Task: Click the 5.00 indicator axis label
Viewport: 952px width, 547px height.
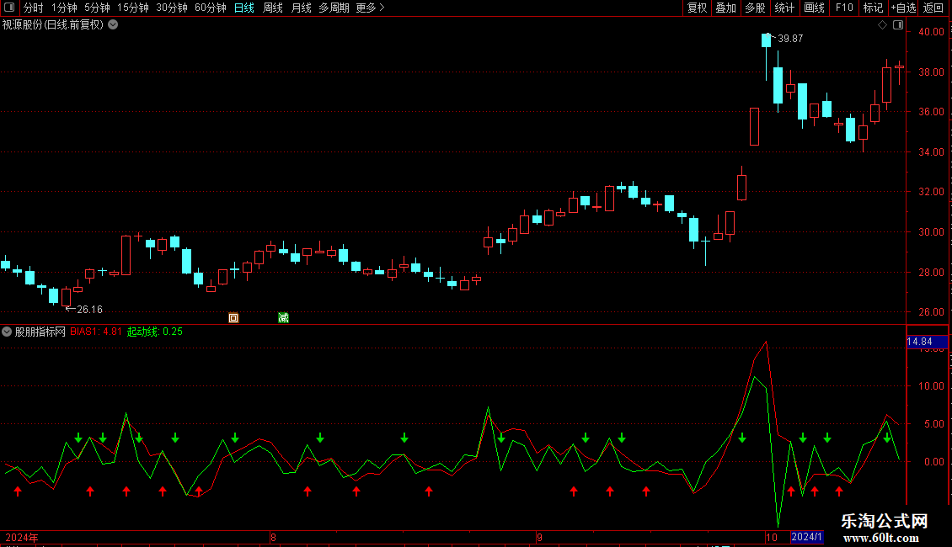Action: 933,424
